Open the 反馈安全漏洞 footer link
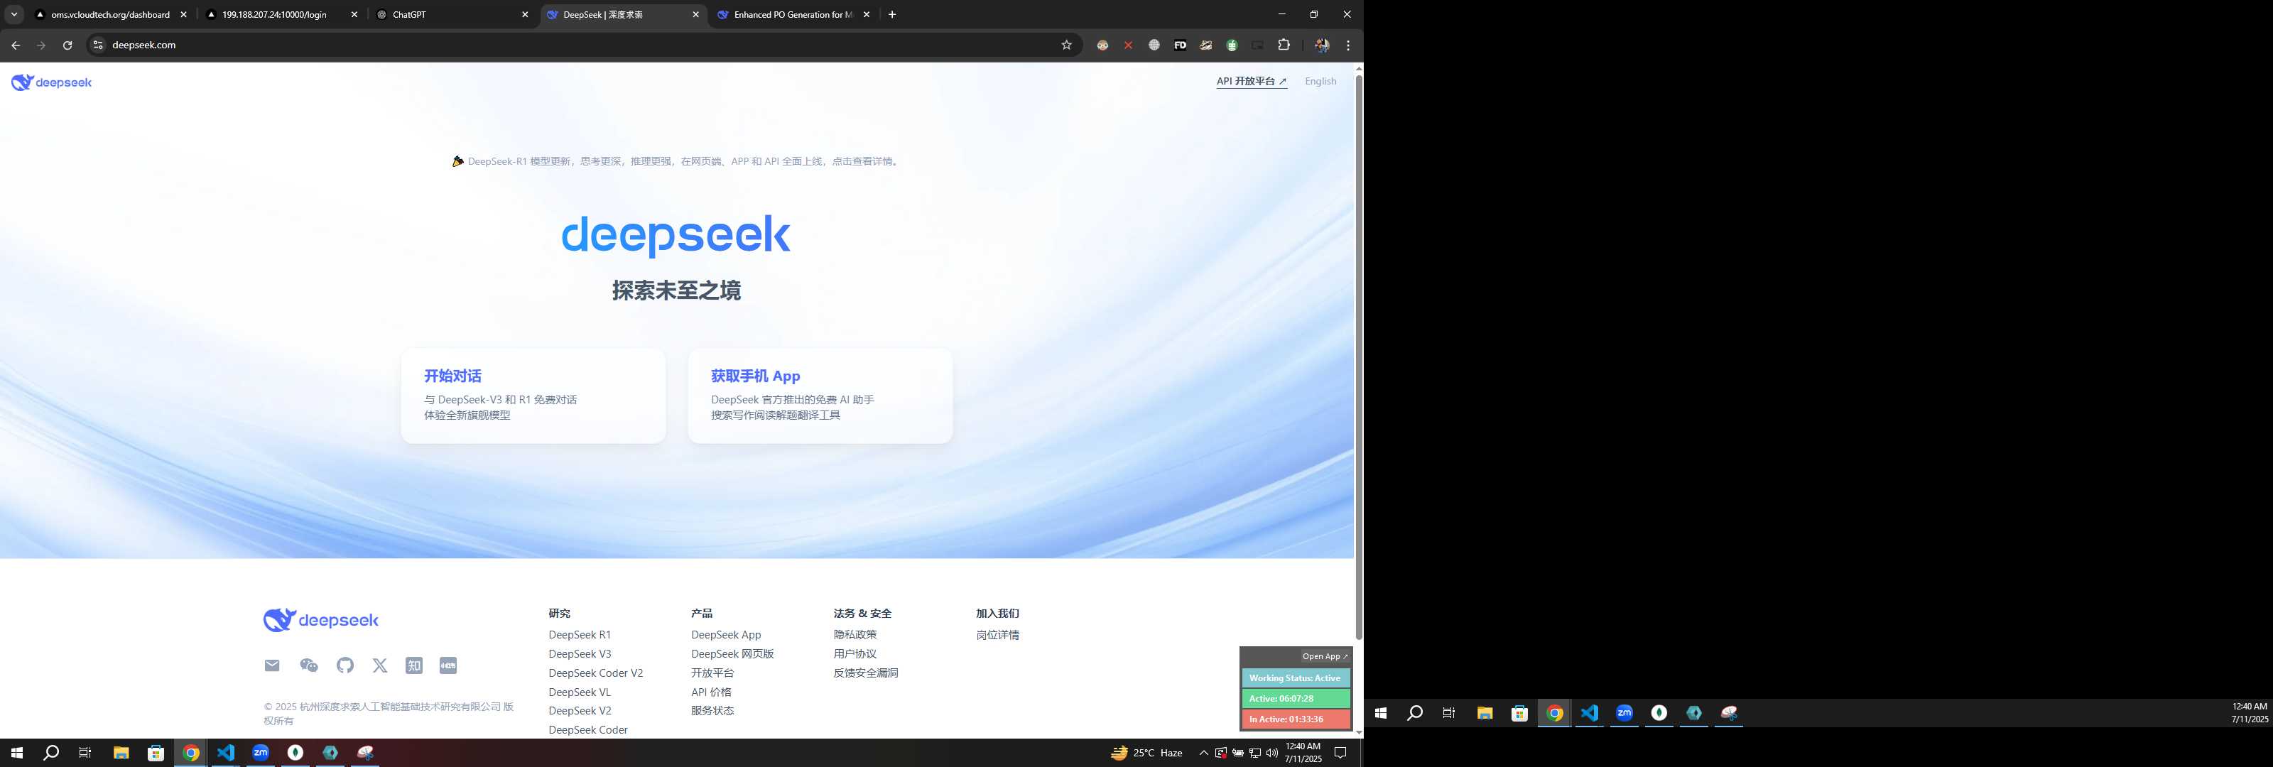 coord(866,673)
